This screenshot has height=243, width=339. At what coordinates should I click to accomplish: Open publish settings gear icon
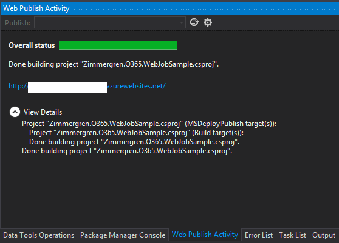tap(208, 22)
